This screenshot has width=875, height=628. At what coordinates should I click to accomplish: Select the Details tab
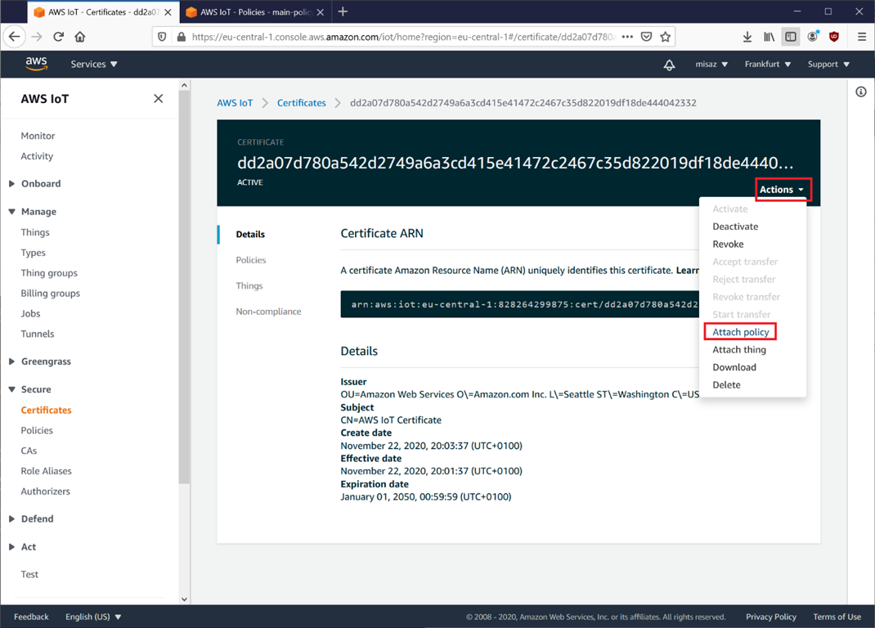coord(250,234)
